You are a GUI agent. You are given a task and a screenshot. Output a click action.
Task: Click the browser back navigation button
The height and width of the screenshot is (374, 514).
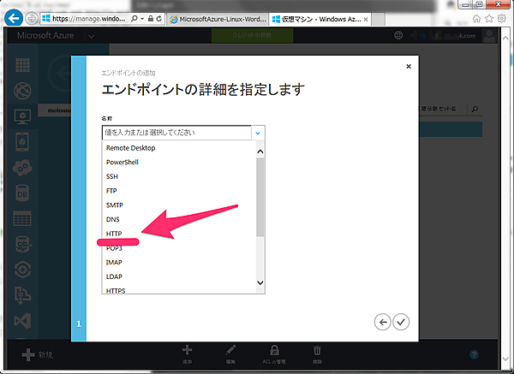coord(15,17)
